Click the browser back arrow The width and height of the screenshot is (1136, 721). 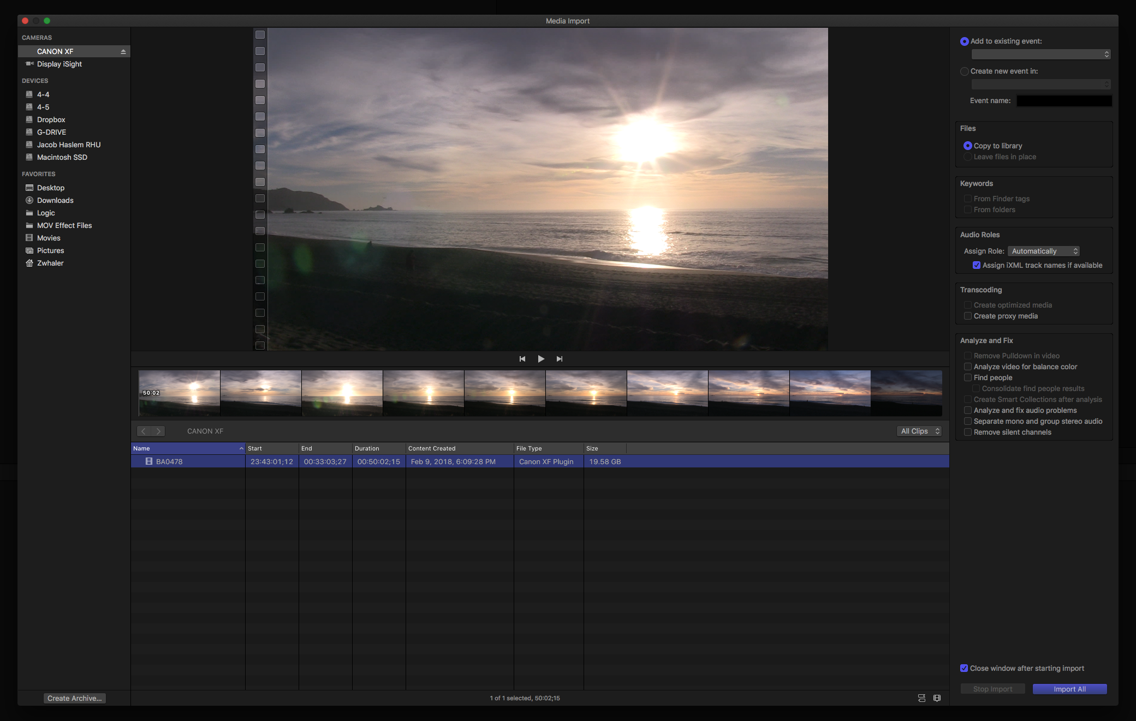point(144,431)
